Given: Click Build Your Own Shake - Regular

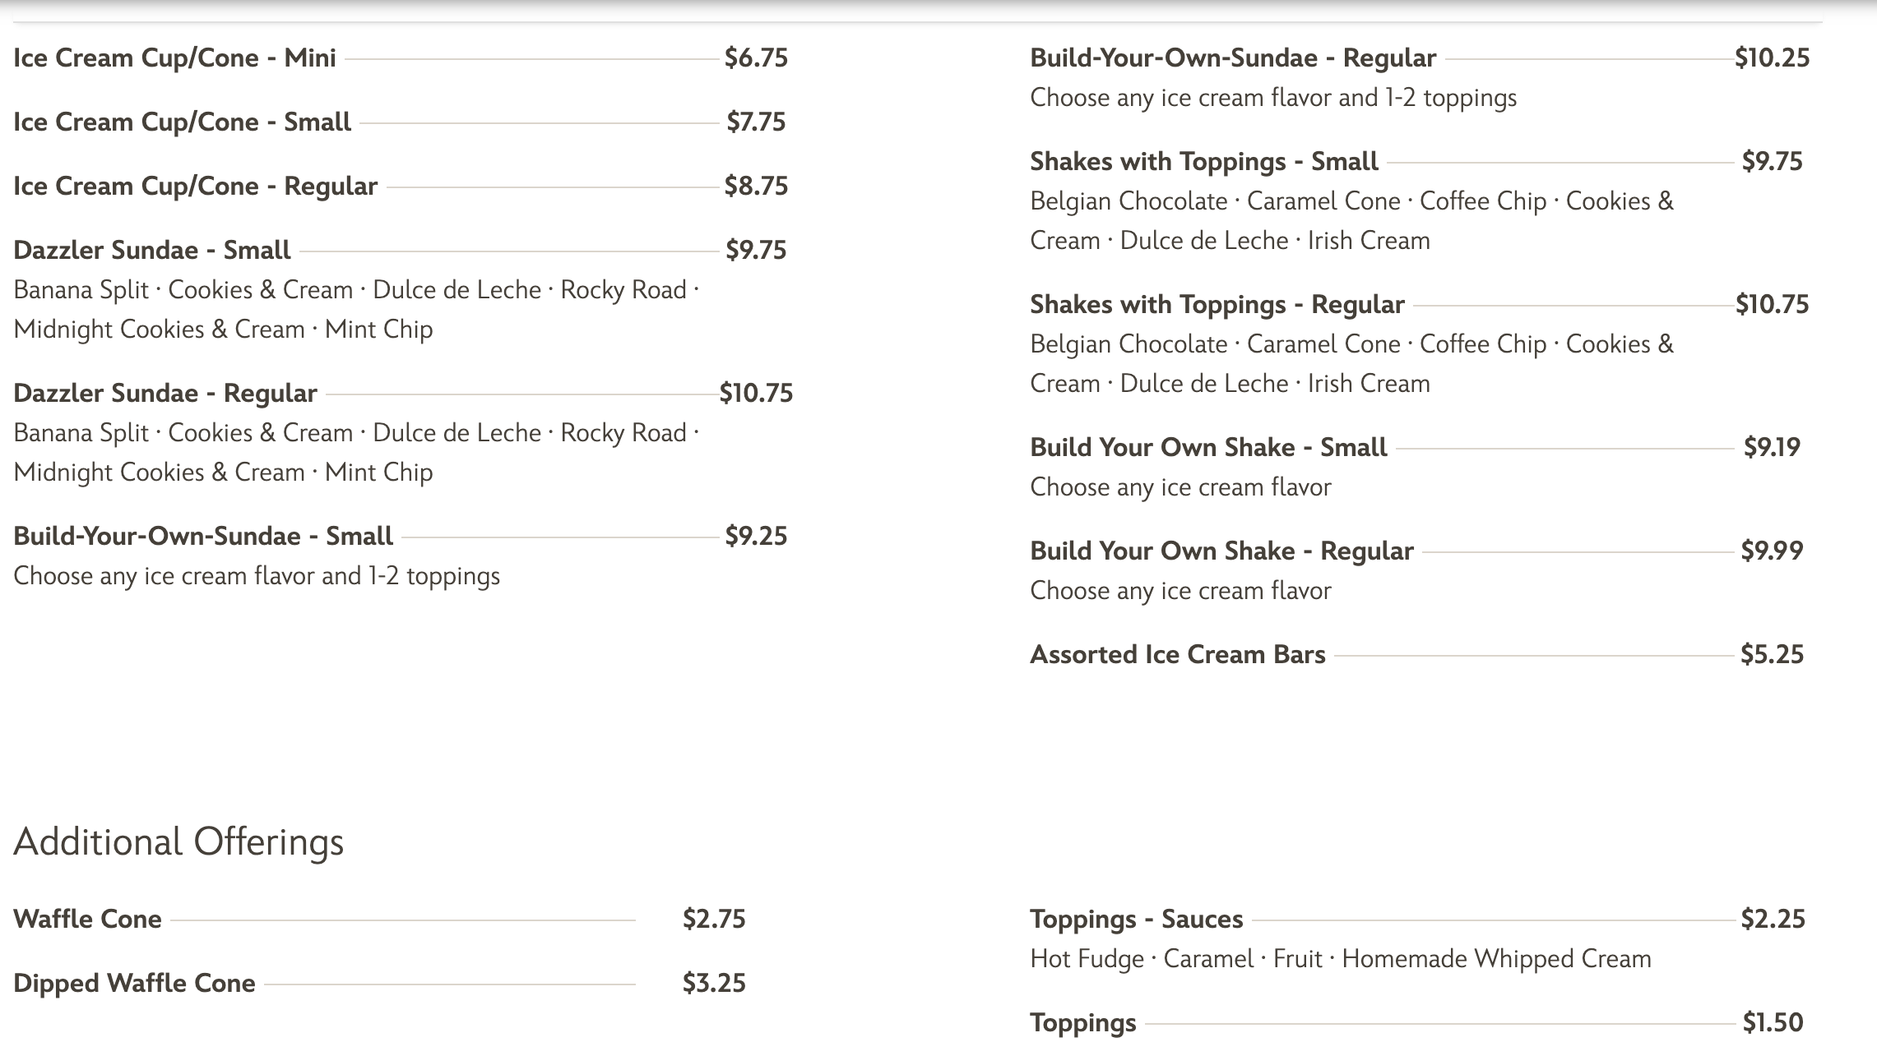Looking at the screenshot, I should 1221,551.
